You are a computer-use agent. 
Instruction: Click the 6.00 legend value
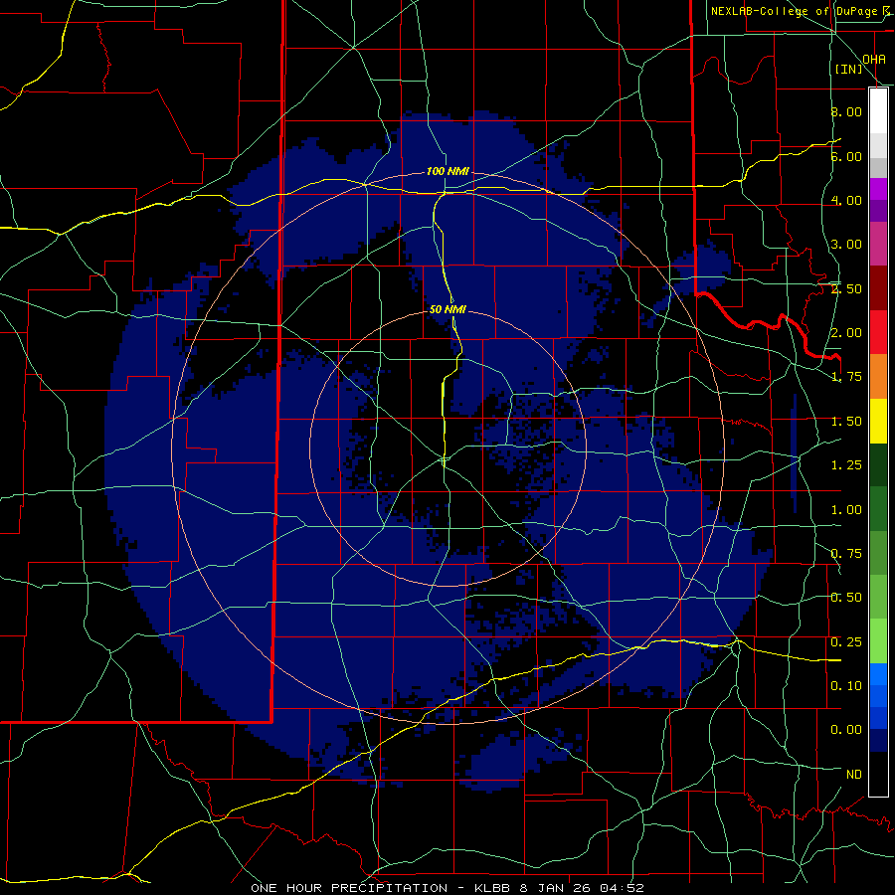(846, 156)
